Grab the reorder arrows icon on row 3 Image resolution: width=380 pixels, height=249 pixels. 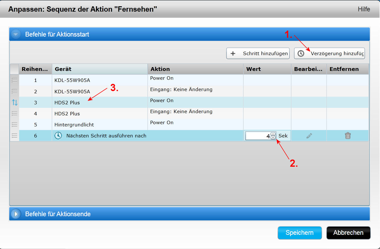pos(14,102)
